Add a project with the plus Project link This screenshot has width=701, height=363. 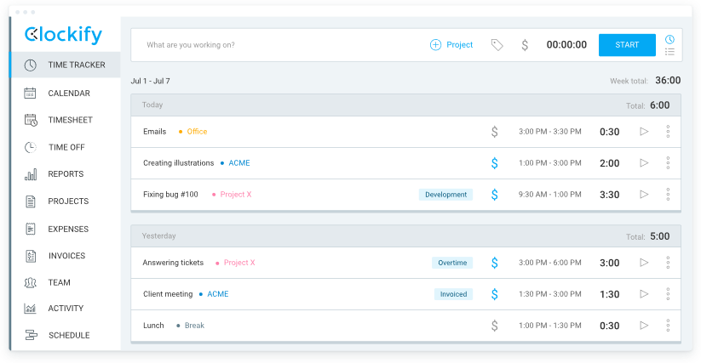[x=451, y=45]
